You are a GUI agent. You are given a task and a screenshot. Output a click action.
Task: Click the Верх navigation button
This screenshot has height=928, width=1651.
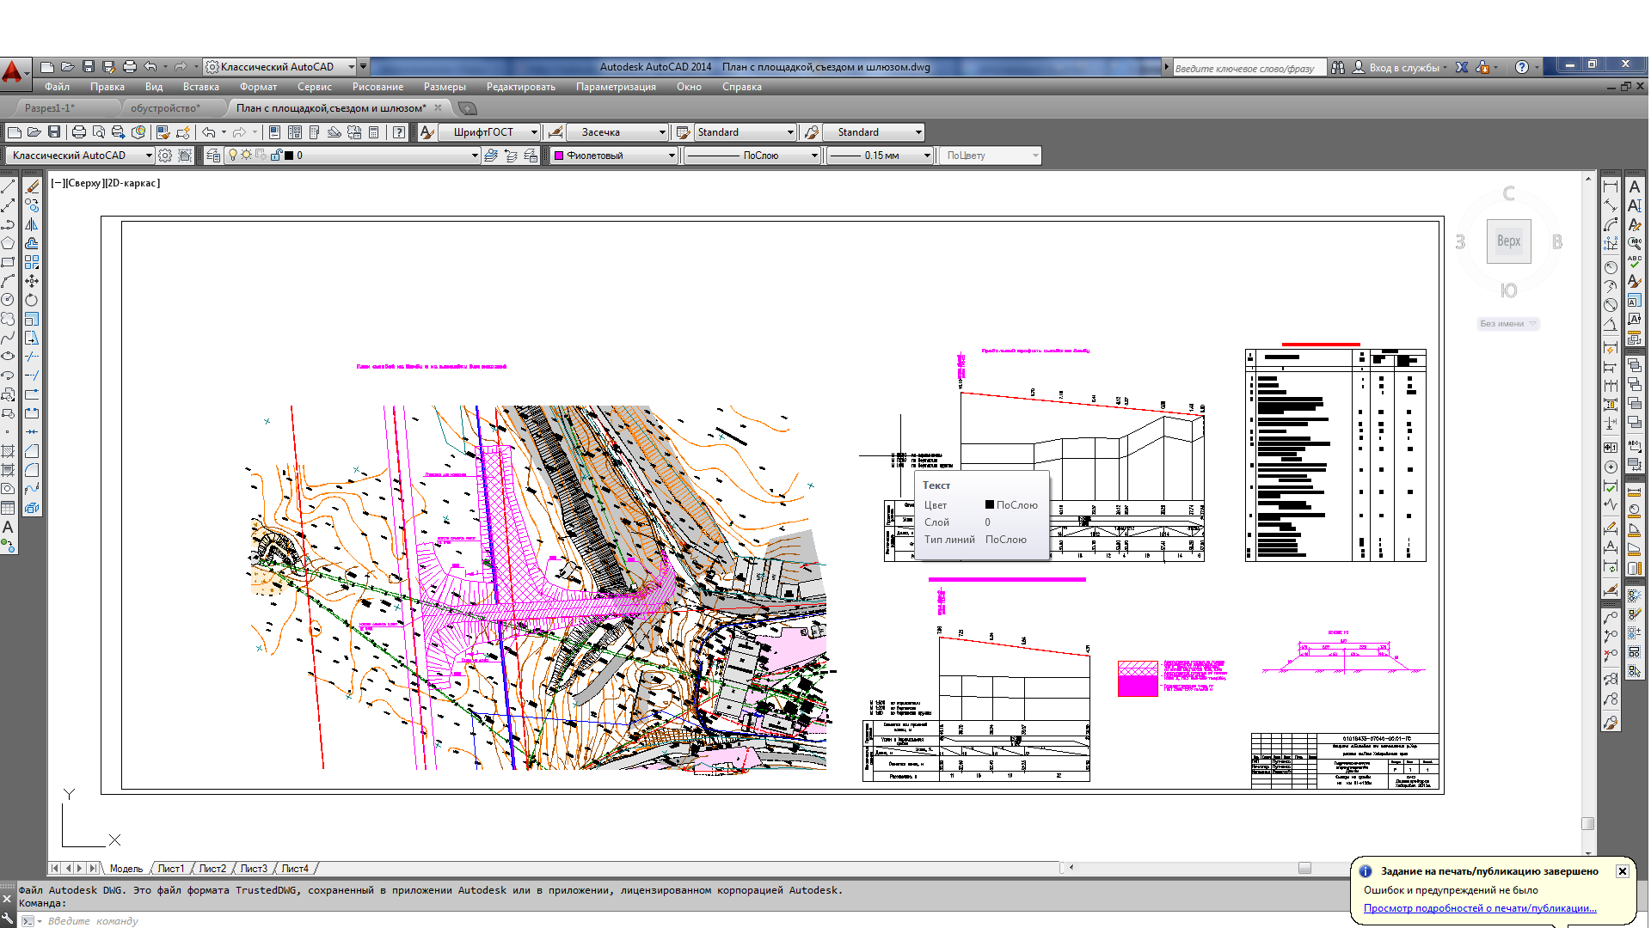pyautogui.click(x=1510, y=241)
